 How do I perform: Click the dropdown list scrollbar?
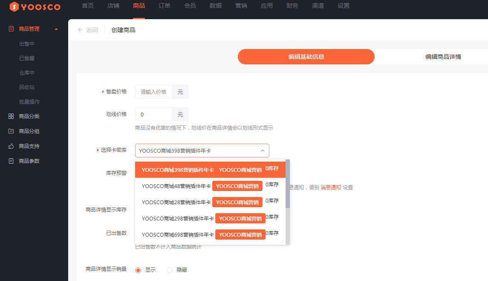click(x=288, y=184)
